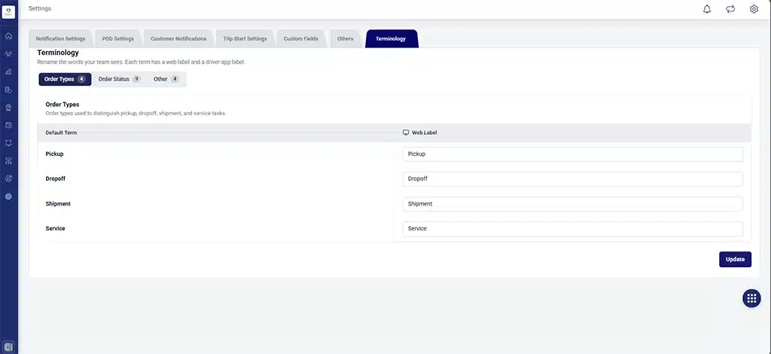Open the Trip Start Settings tab
This screenshot has width=771, height=354.
(x=245, y=39)
